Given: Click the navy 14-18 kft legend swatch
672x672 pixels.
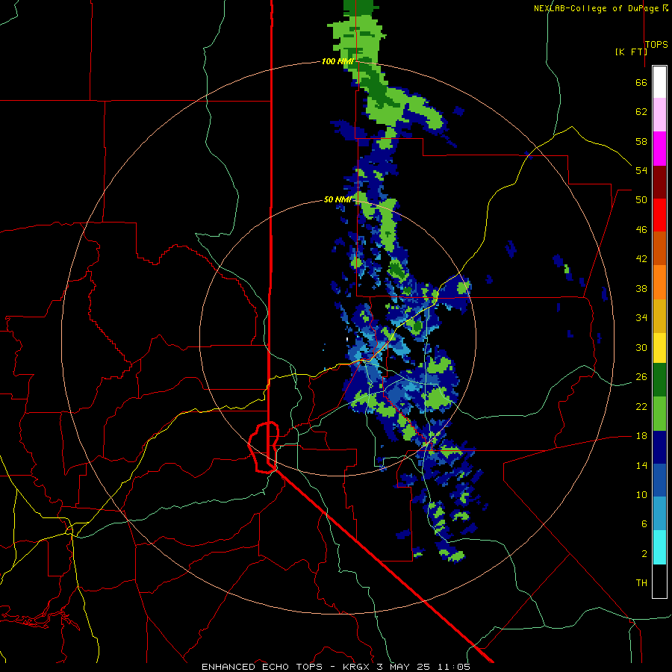Looking at the screenshot, I should (659, 447).
